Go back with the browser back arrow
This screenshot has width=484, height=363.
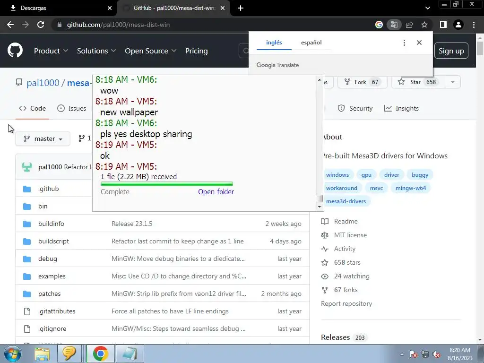(10, 25)
